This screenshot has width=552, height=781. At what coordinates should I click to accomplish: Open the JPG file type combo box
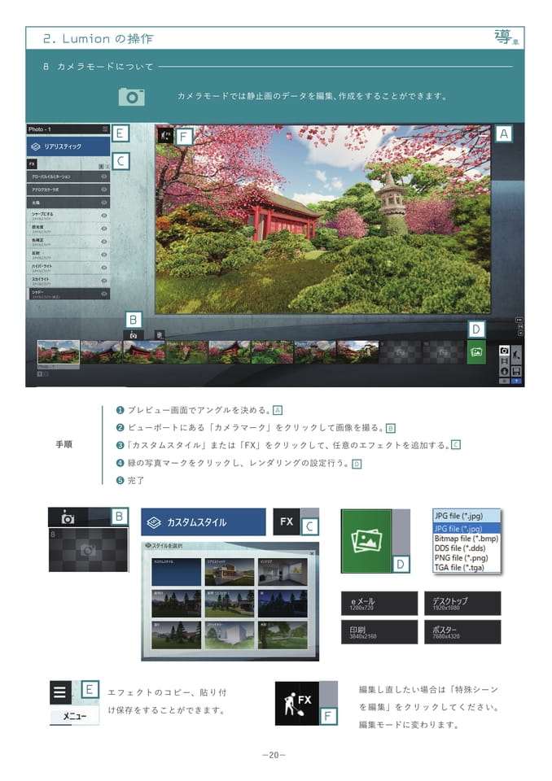point(467,516)
